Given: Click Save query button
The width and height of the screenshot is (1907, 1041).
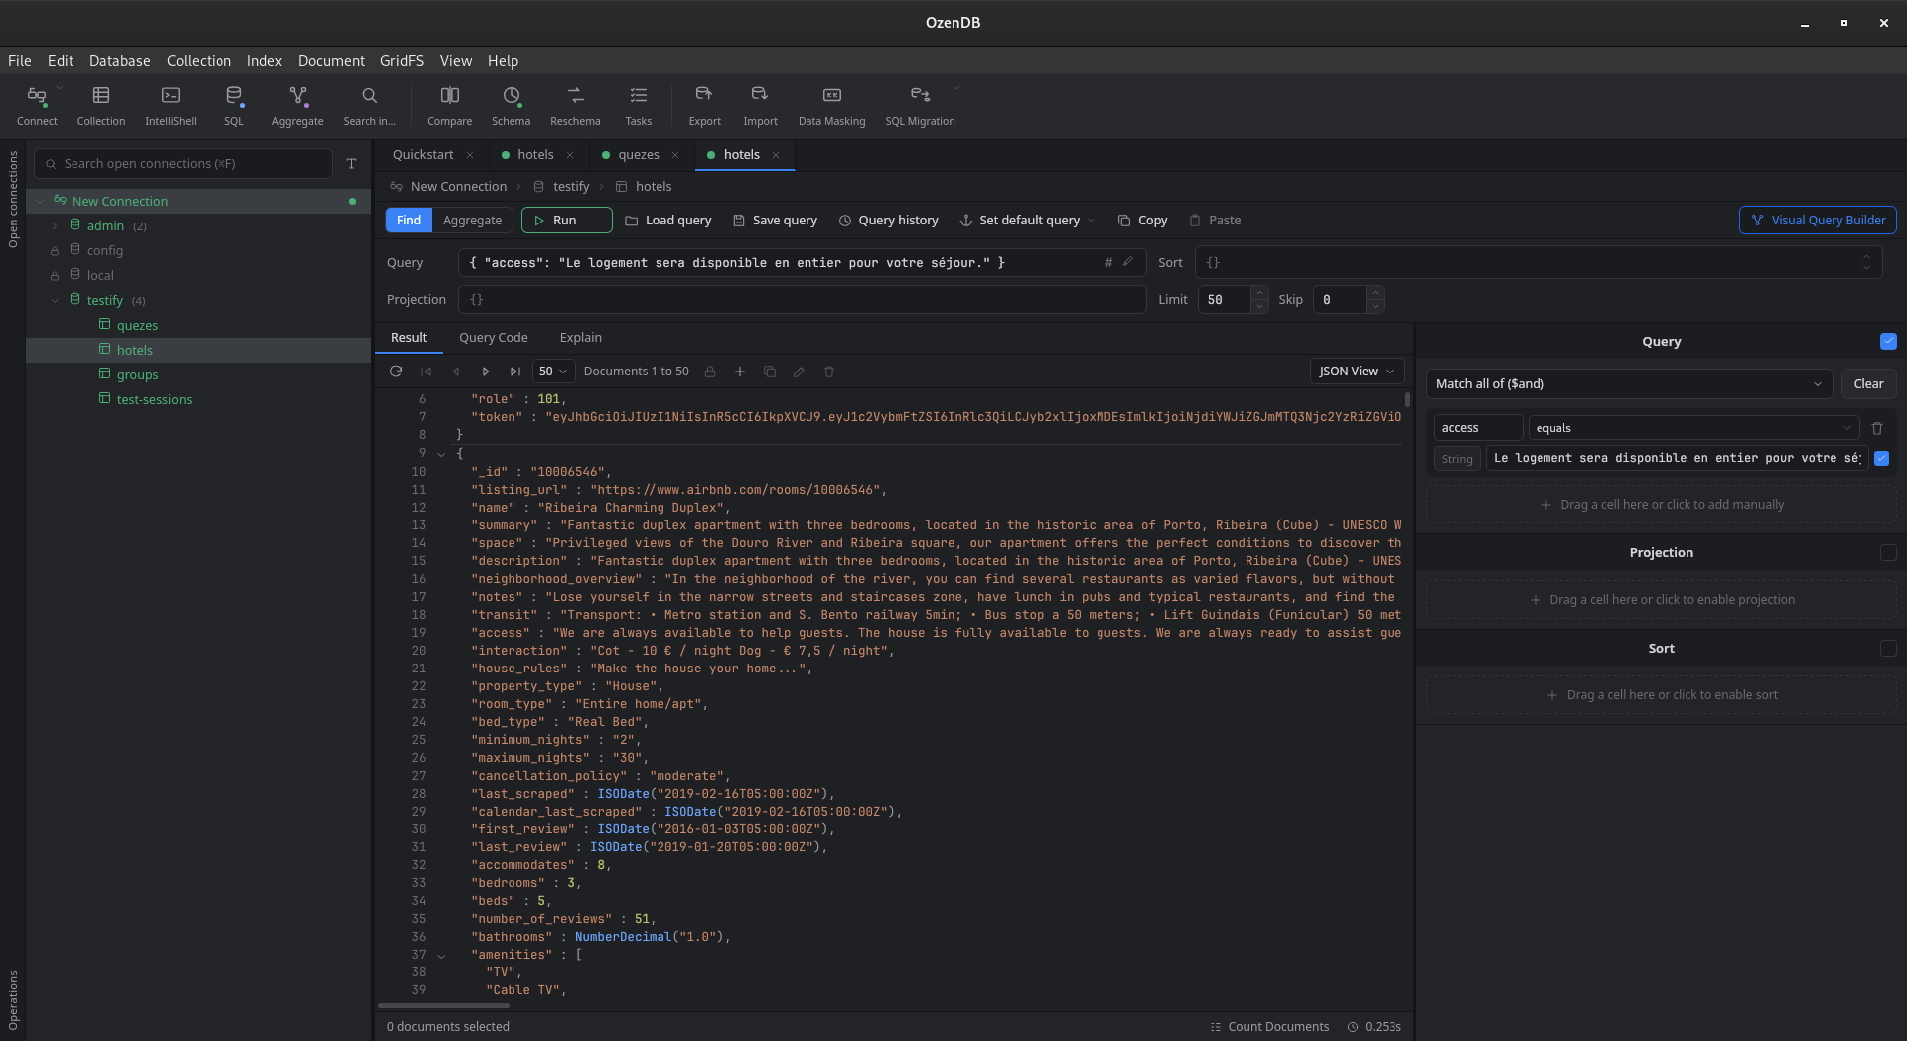Looking at the screenshot, I should coord(776,221).
